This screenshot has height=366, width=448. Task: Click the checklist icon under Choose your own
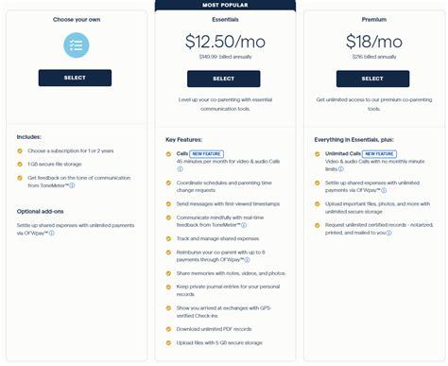[77, 45]
